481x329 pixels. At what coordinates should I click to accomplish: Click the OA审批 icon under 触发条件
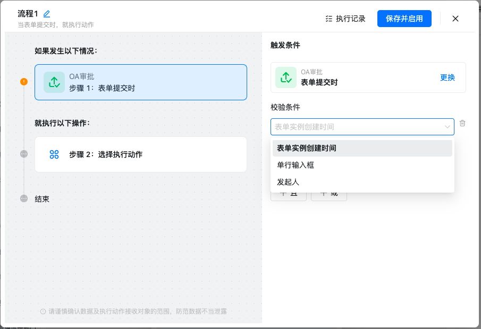[286, 77]
